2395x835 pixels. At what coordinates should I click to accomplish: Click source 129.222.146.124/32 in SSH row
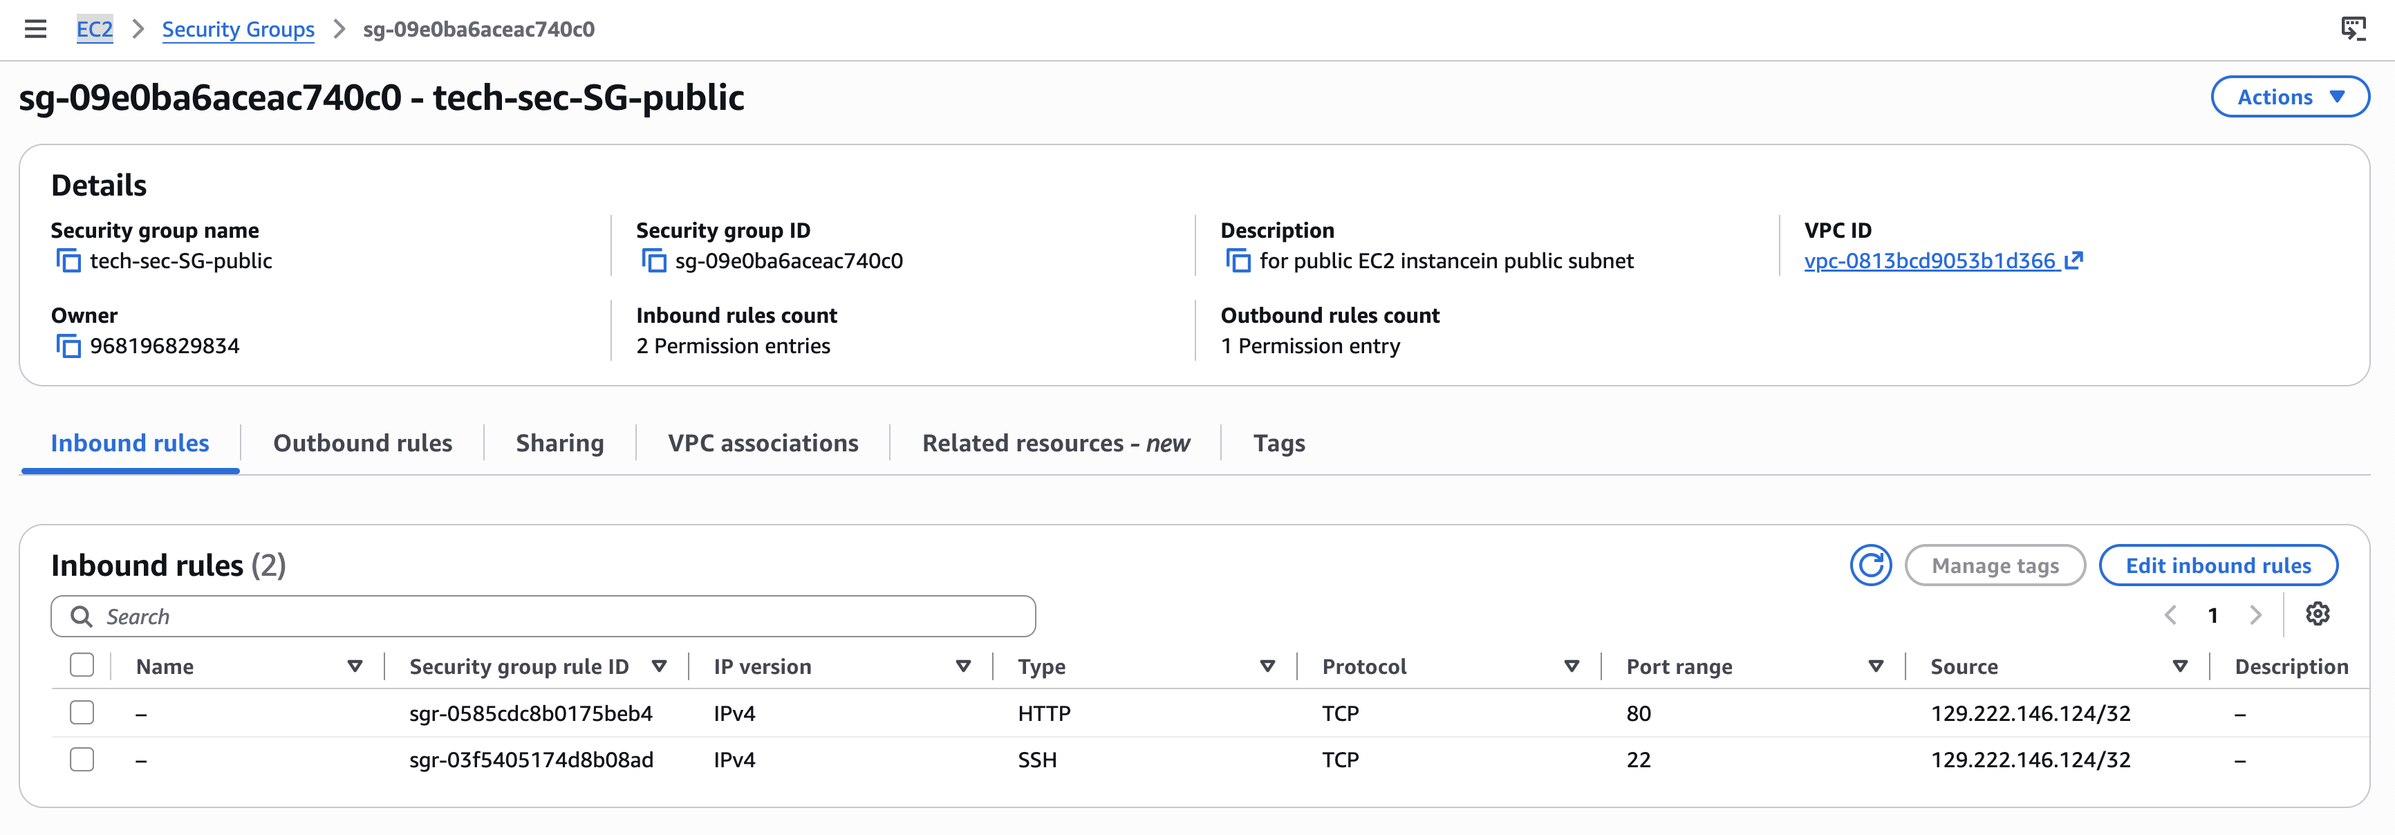(2031, 760)
